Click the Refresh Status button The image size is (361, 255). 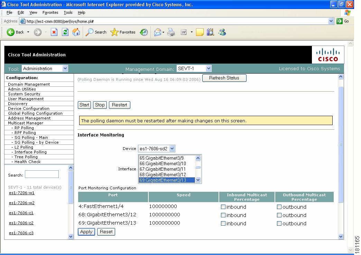click(x=224, y=78)
